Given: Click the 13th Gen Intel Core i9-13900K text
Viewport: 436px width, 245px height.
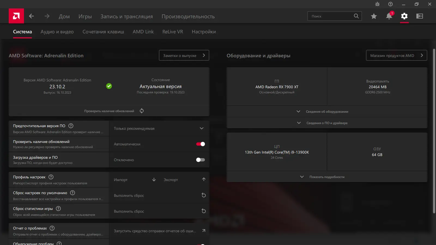Looking at the screenshot, I should (277, 152).
